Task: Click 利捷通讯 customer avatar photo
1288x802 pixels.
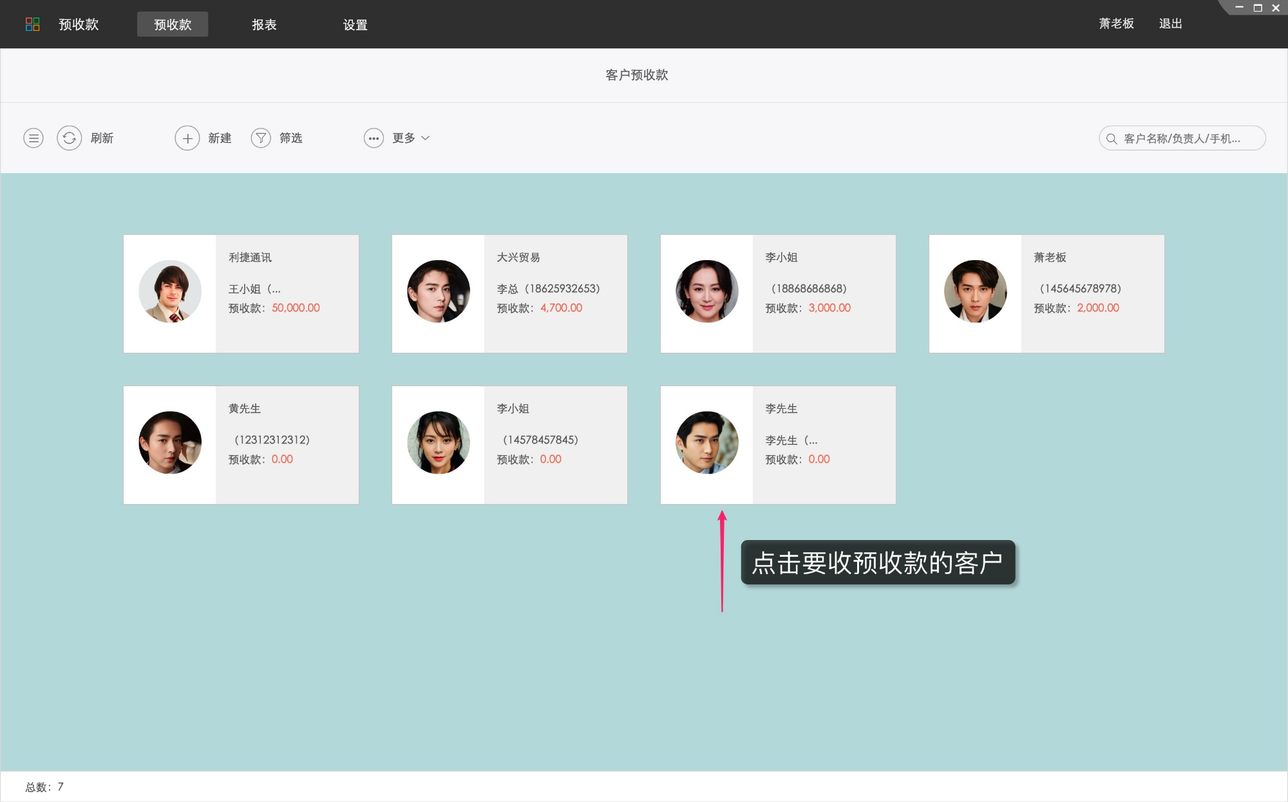Action: 169,292
